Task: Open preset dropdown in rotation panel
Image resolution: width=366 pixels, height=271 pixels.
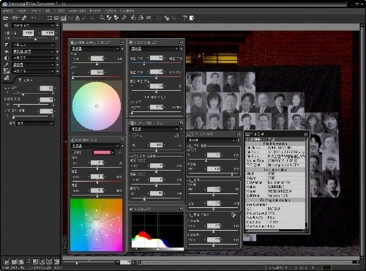Action: point(212,140)
